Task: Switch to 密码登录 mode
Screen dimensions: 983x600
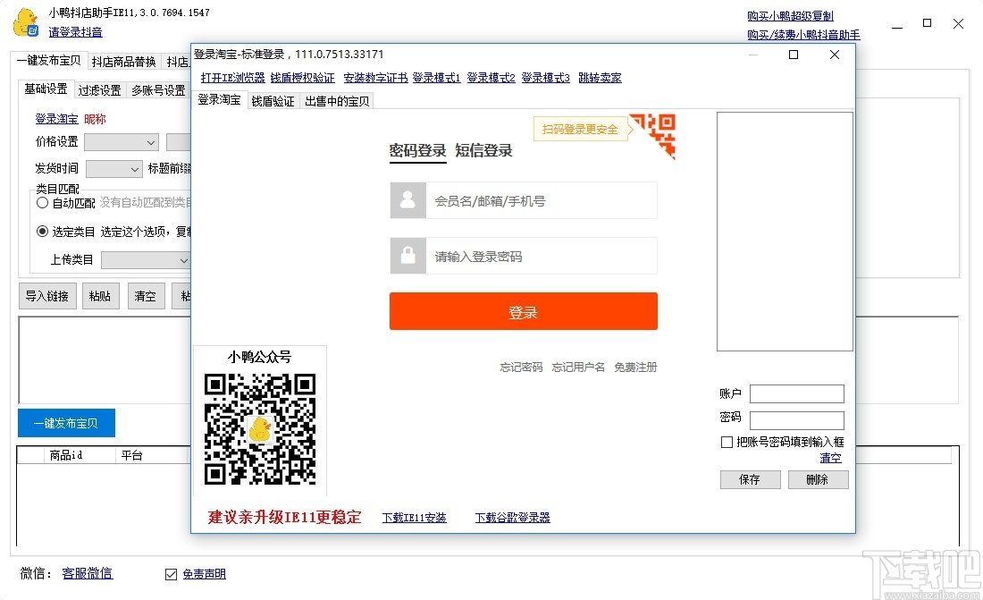Action: [417, 150]
